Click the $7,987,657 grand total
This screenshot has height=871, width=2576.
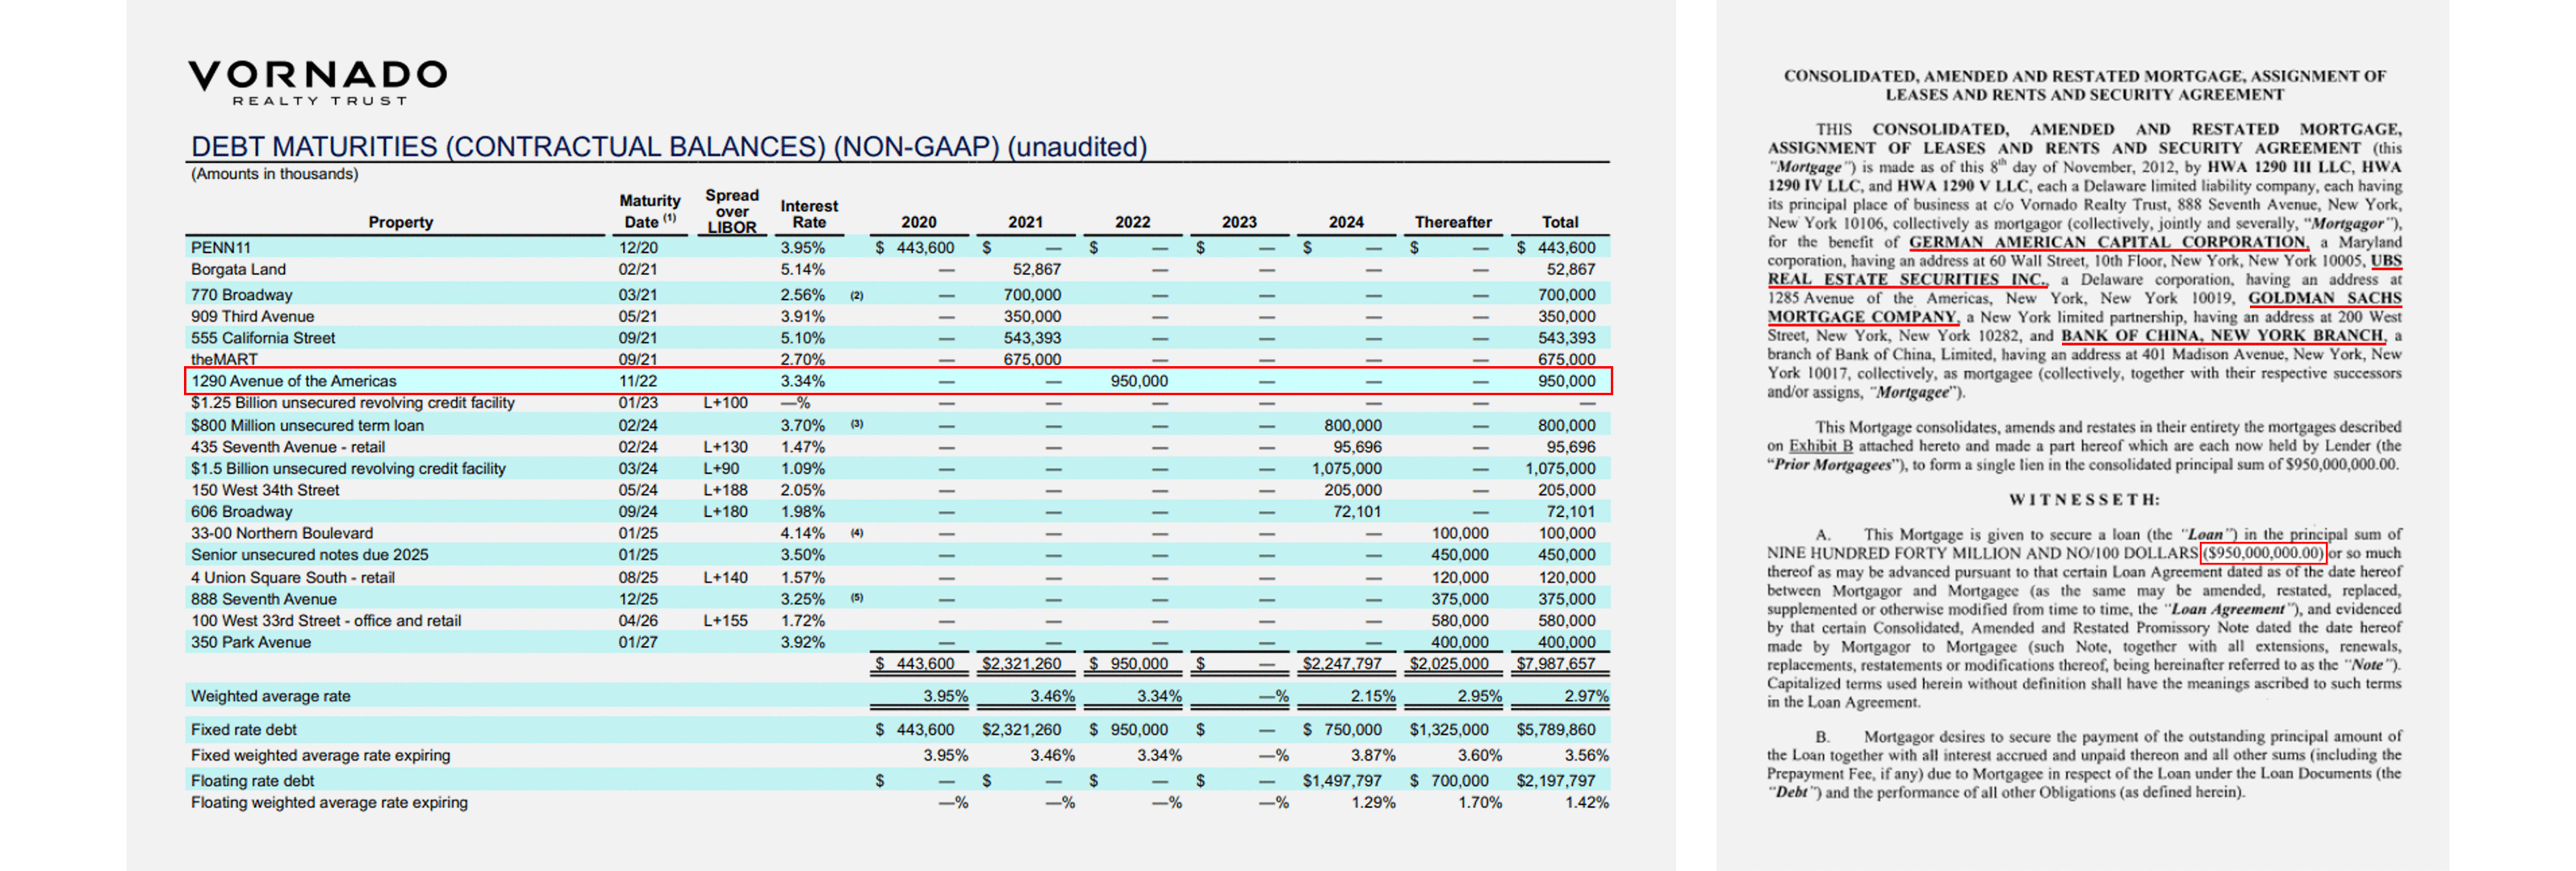1555,663
